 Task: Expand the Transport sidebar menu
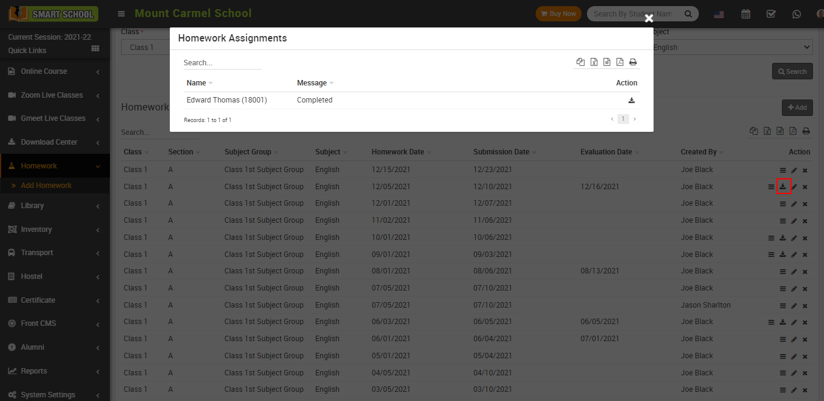[54, 253]
